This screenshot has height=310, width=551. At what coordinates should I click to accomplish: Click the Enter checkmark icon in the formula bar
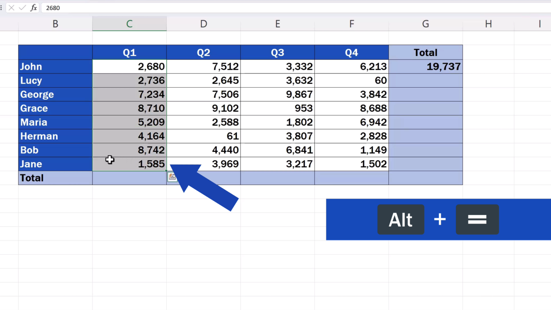pos(22,8)
